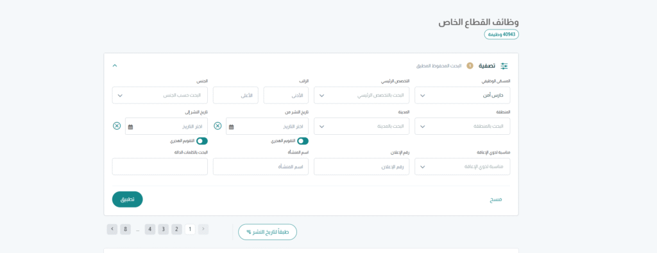Toggle التقويم الهجري under تاريخ النشر إلى
The width and height of the screenshot is (657, 253).
click(202, 141)
